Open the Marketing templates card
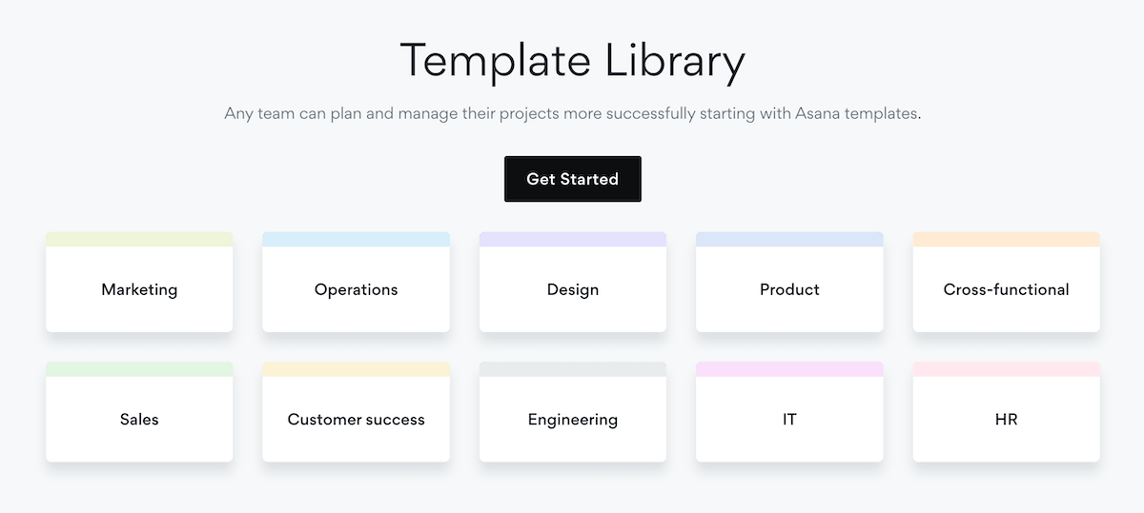The width and height of the screenshot is (1144, 513). coord(139,289)
